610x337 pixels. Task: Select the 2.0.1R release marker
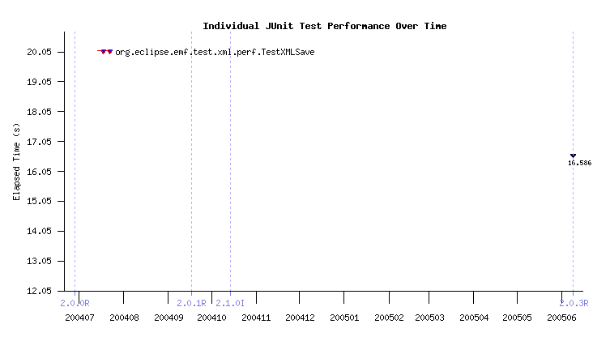(x=191, y=303)
